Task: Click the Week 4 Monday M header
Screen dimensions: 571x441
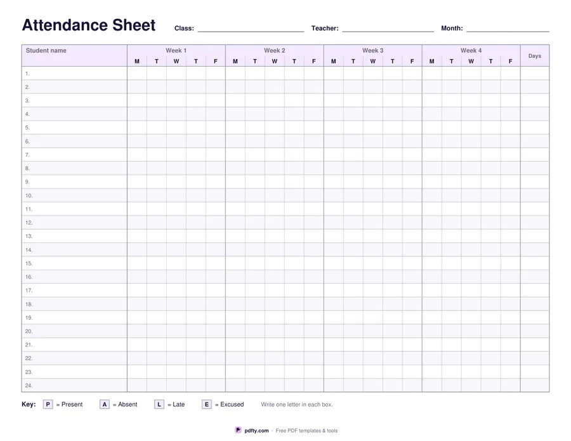Action: point(432,61)
